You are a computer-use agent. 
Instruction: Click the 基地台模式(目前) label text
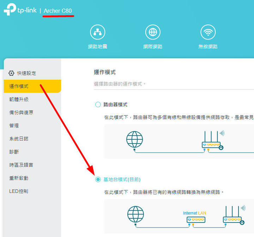click(x=122, y=180)
